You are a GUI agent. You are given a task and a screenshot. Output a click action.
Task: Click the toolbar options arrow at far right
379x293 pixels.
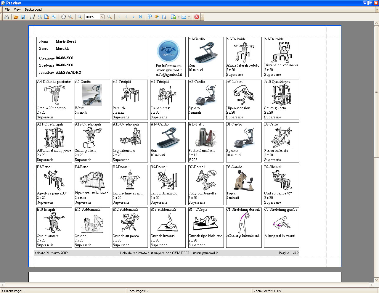pos(203,17)
